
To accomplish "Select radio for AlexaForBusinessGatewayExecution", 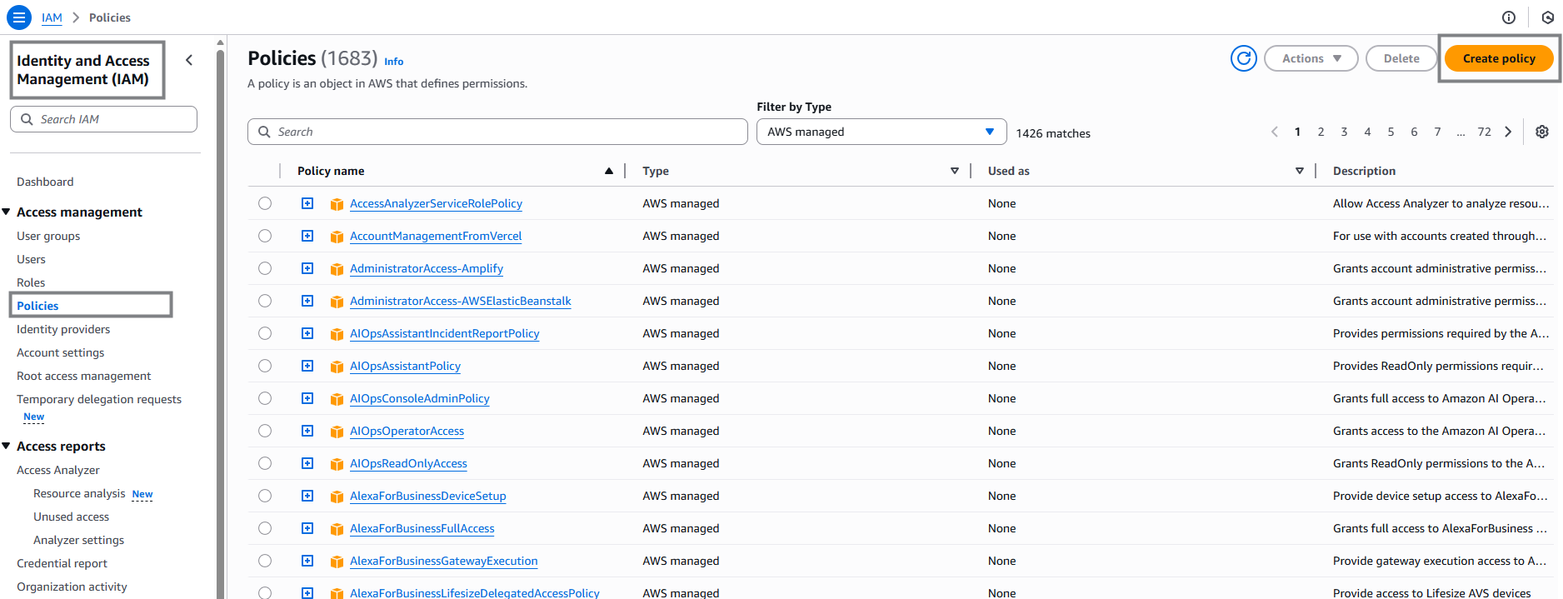I will (265, 561).
